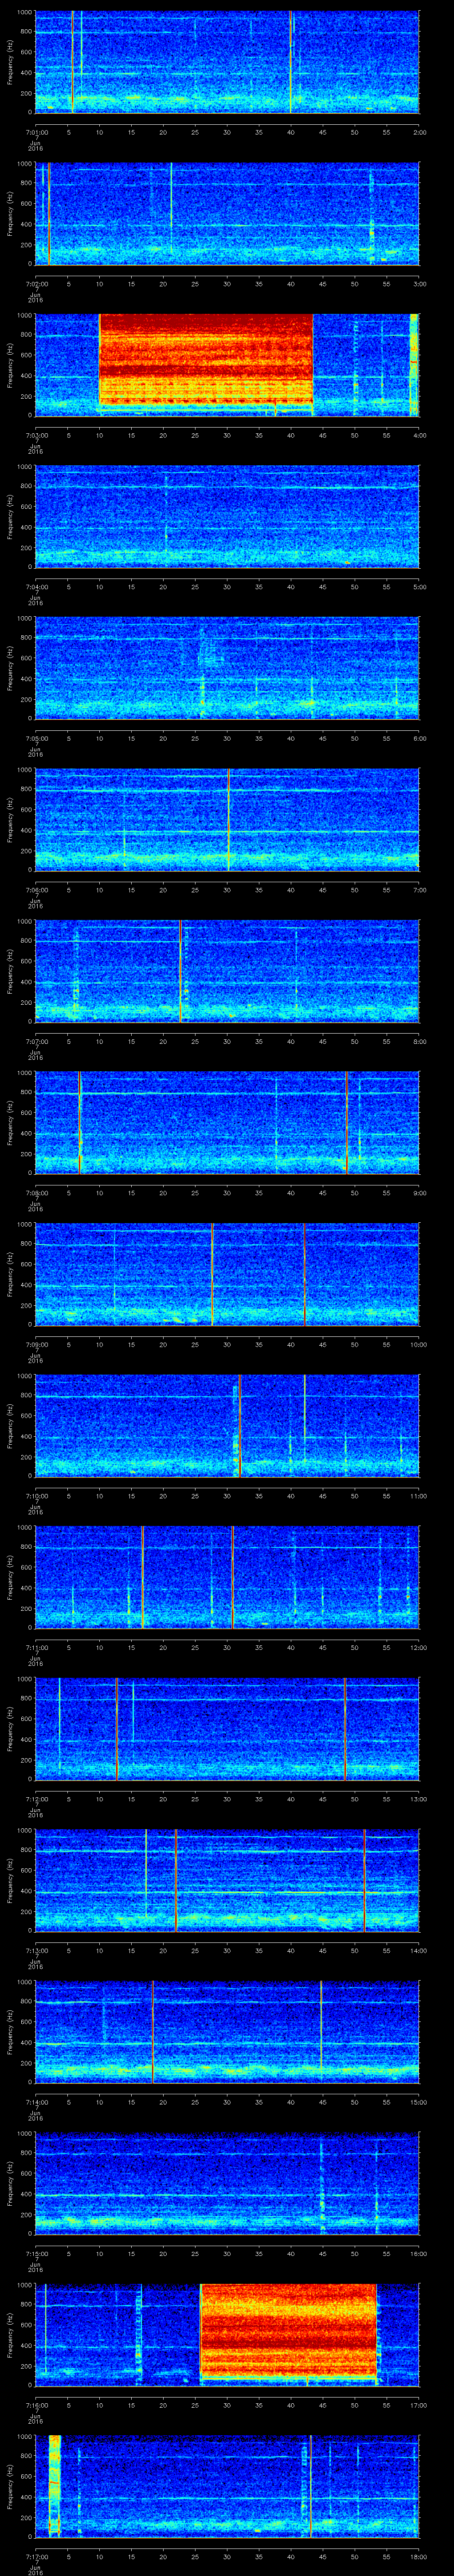
Task: Click the '7:13:00' start time label
Action: [36, 1950]
